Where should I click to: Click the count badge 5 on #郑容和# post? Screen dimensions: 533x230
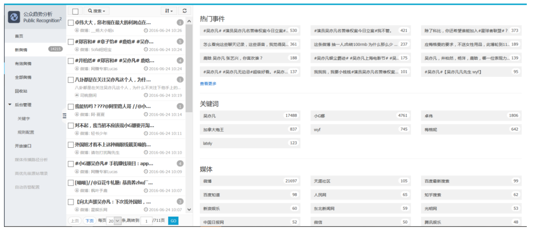180,42
